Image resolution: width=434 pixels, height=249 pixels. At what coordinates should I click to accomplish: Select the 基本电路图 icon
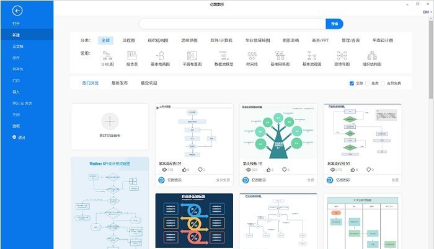coord(160,56)
